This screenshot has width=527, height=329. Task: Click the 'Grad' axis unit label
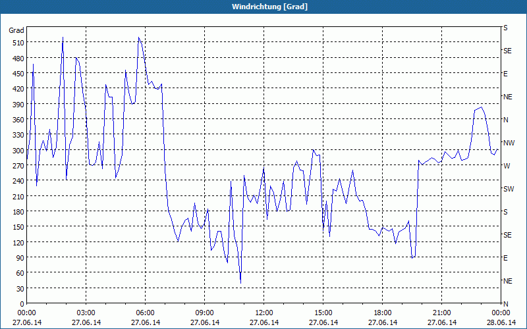(16, 30)
